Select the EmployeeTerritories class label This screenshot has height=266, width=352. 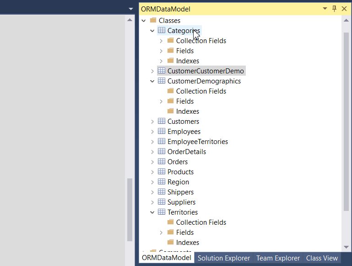pos(198,141)
